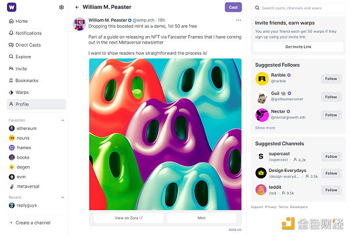The height and width of the screenshot is (236, 350).
Task: Click Get Invite Link button
Action: [298, 46]
